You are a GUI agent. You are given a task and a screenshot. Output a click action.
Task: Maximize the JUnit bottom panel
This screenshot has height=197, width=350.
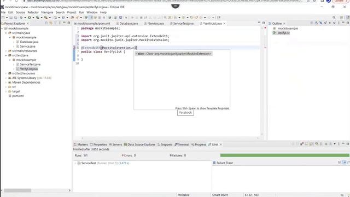point(348,143)
